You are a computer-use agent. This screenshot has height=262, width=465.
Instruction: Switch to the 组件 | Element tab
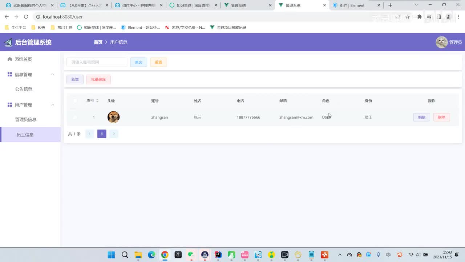coord(357,5)
